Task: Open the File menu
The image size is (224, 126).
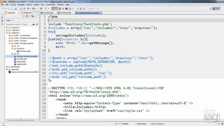Action: coord(2,5)
